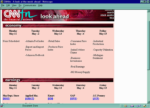Image resolution: width=150 pixels, height=108 pixels.
Task: Expand the third collapsed toolbar handle
Action: 20,8
